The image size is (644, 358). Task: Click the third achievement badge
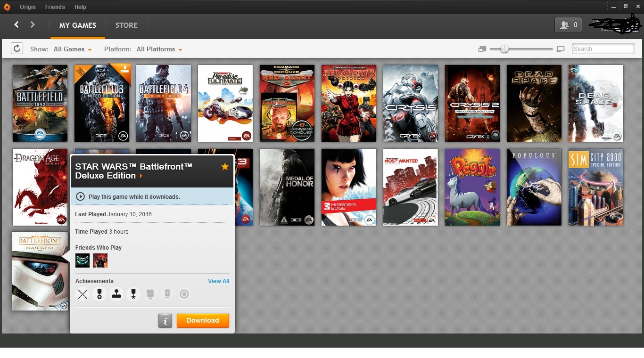(116, 294)
